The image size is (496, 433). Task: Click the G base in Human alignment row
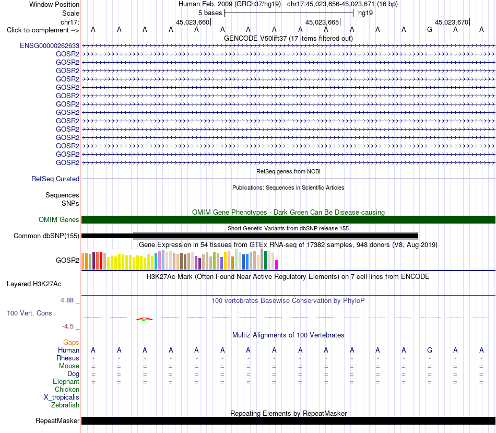430,350
